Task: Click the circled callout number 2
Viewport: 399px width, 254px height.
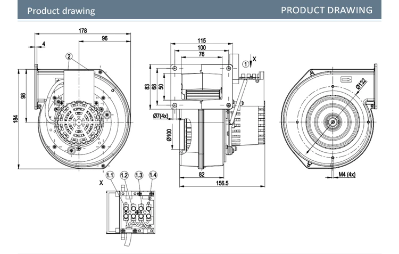Action: click(x=69, y=56)
